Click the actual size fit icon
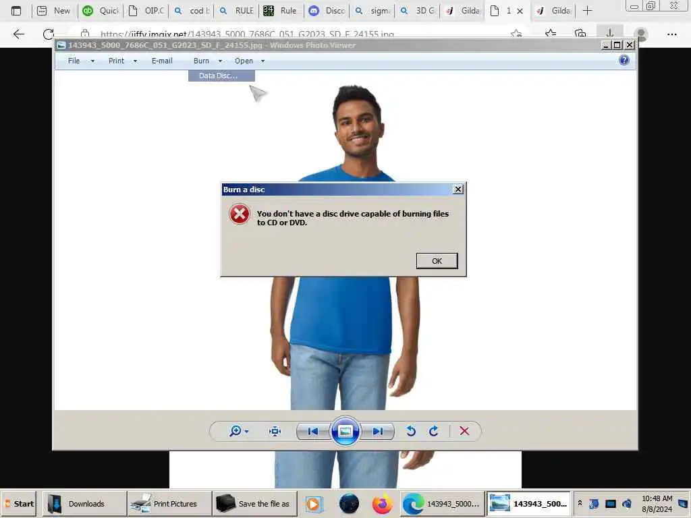Viewport: 691px width, 518px height. [275, 431]
